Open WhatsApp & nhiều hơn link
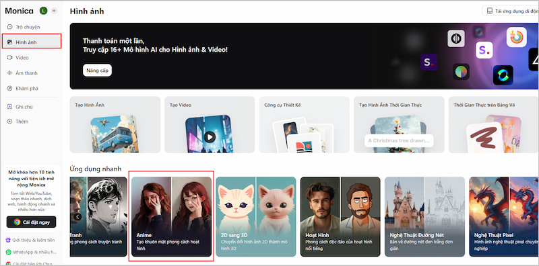Screen dimensions: 539x266 tap(30, 252)
